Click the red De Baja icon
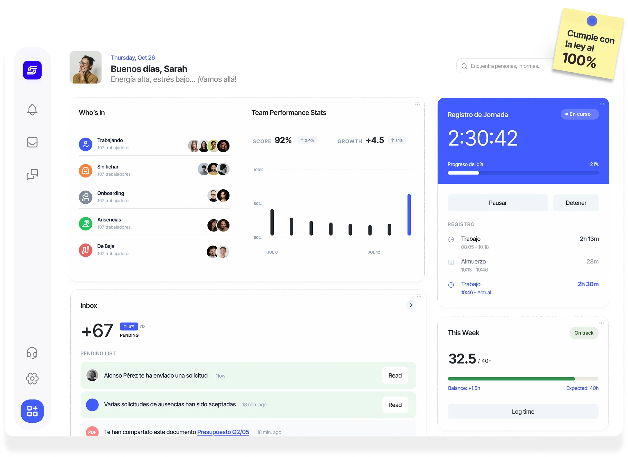The height and width of the screenshot is (457, 628). 86,250
